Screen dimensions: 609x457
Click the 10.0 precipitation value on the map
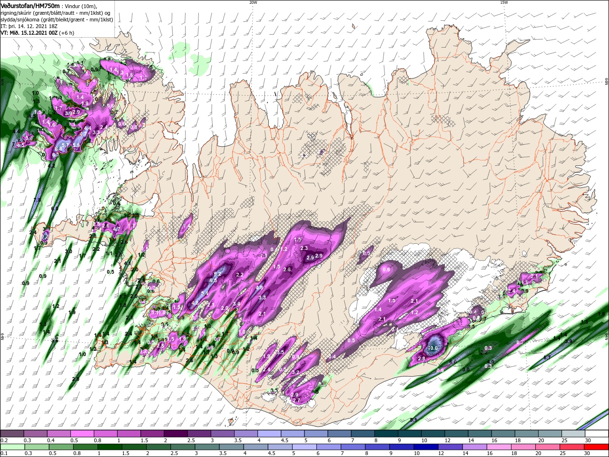point(433,348)
